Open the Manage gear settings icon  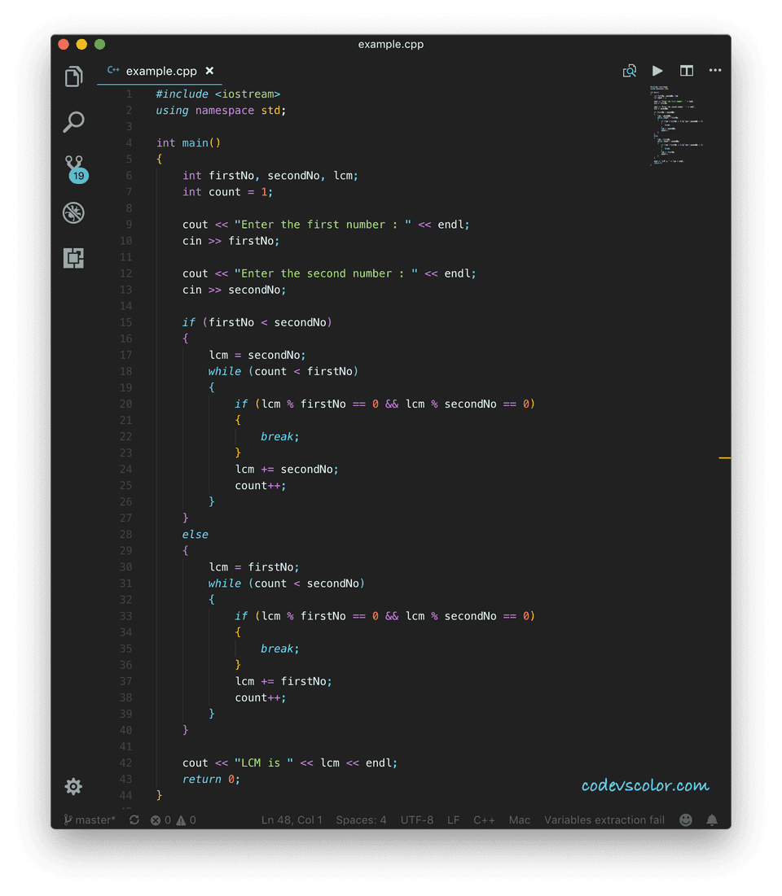coord(73,786)
